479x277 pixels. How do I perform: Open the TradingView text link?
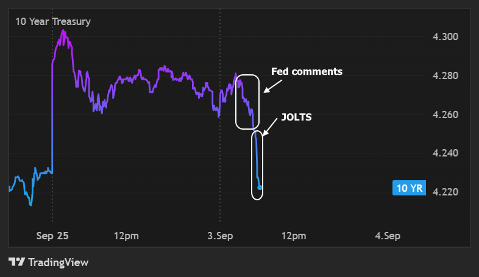(59, 262)
